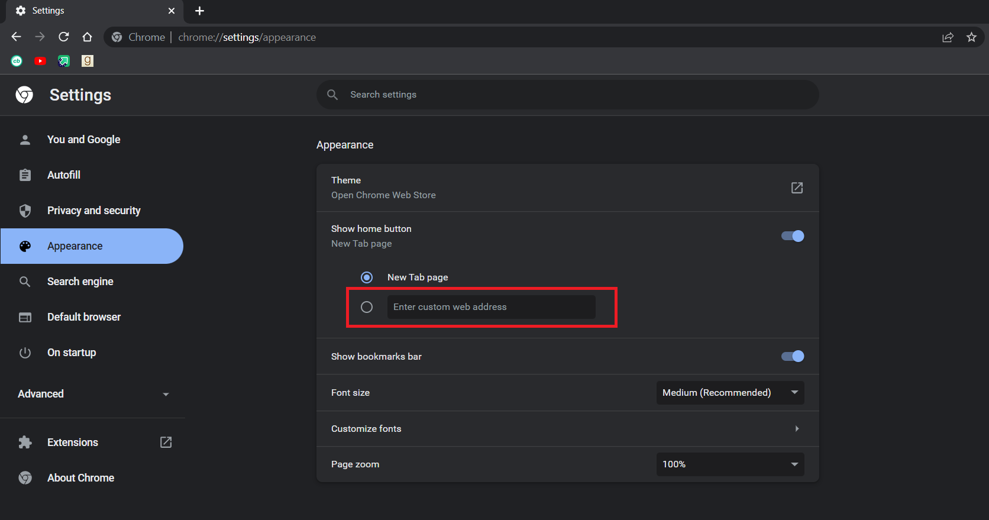Click the Settings browser tab
Viewport: 989px width, 520px height.
point(95,11)
